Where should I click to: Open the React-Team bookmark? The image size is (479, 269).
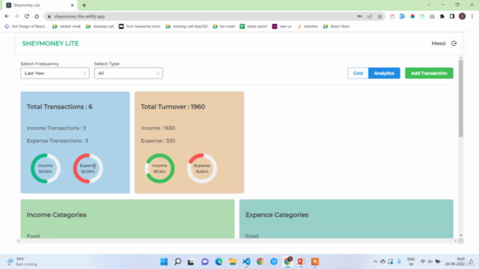(336, 27)
